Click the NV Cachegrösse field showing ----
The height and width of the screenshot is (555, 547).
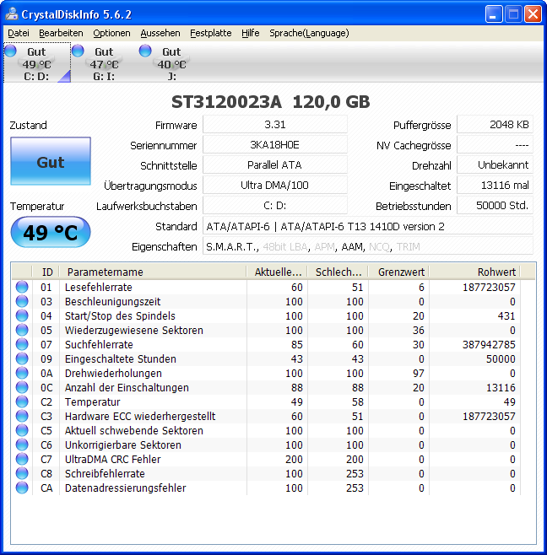coord(495,145)
